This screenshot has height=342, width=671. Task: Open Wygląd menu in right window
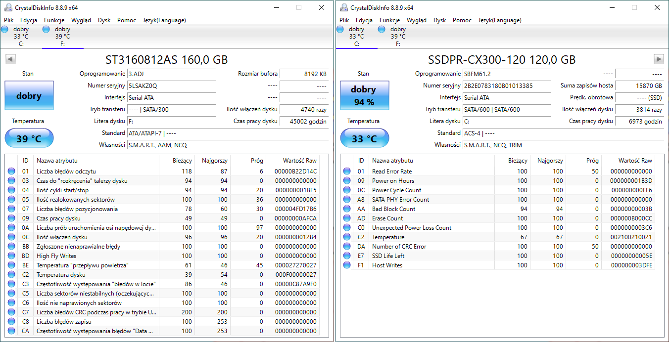[x=417, y=20]
